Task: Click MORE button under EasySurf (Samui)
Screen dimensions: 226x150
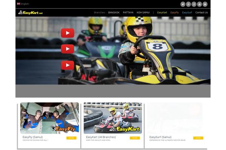Action: point(198,138)
